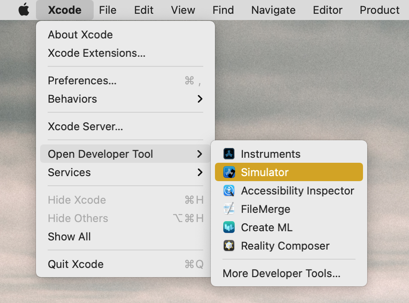409x303 pixels.
Task: Click the Reality Composer icon
Action: pos(229,246)
